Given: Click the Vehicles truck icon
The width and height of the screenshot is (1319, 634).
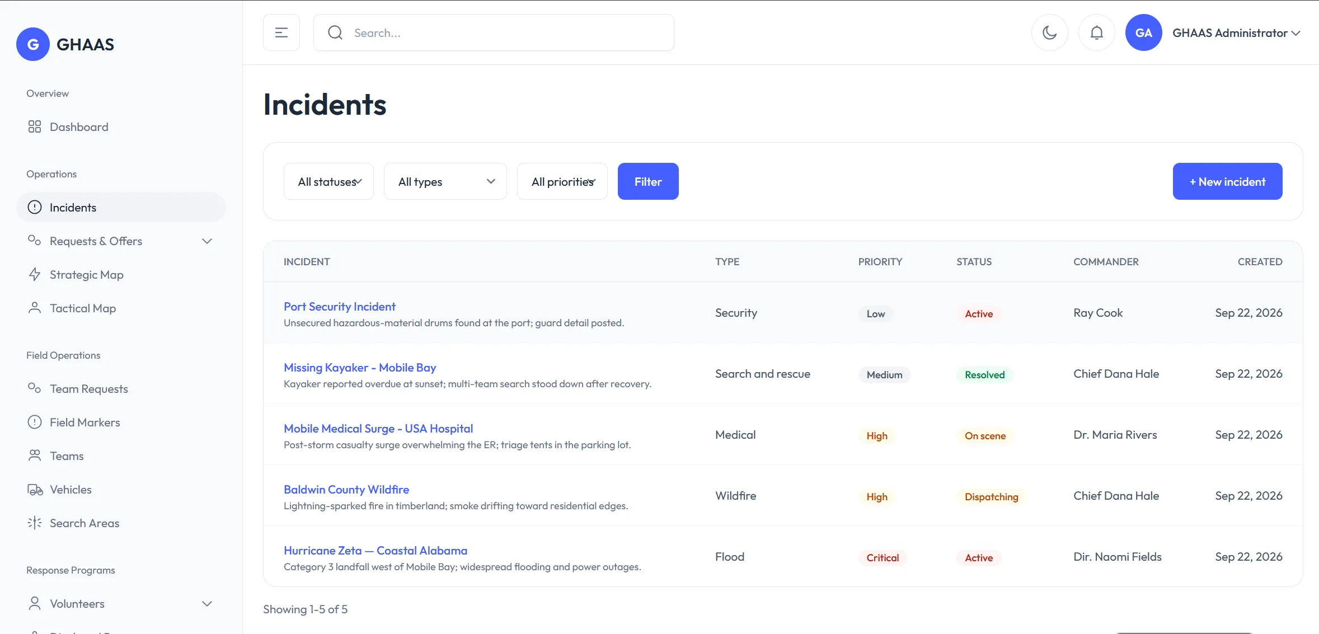Looking at the screenshot, I should click(x=35, y=489).
